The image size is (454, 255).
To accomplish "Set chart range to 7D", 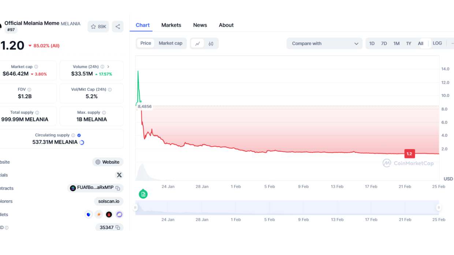I will coord(384,43).
